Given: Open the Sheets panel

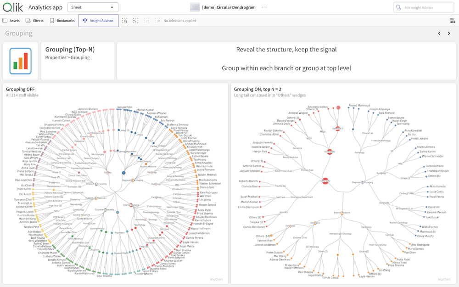Looking at the screenshot, I should [x=34, y=21].
